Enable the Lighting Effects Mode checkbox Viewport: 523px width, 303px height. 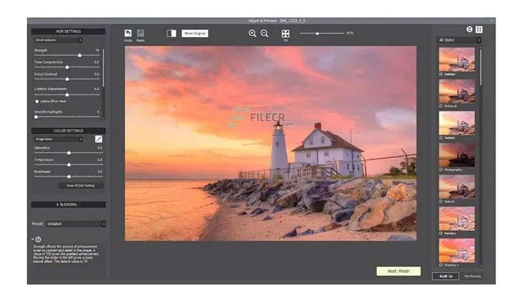point(37,101)
